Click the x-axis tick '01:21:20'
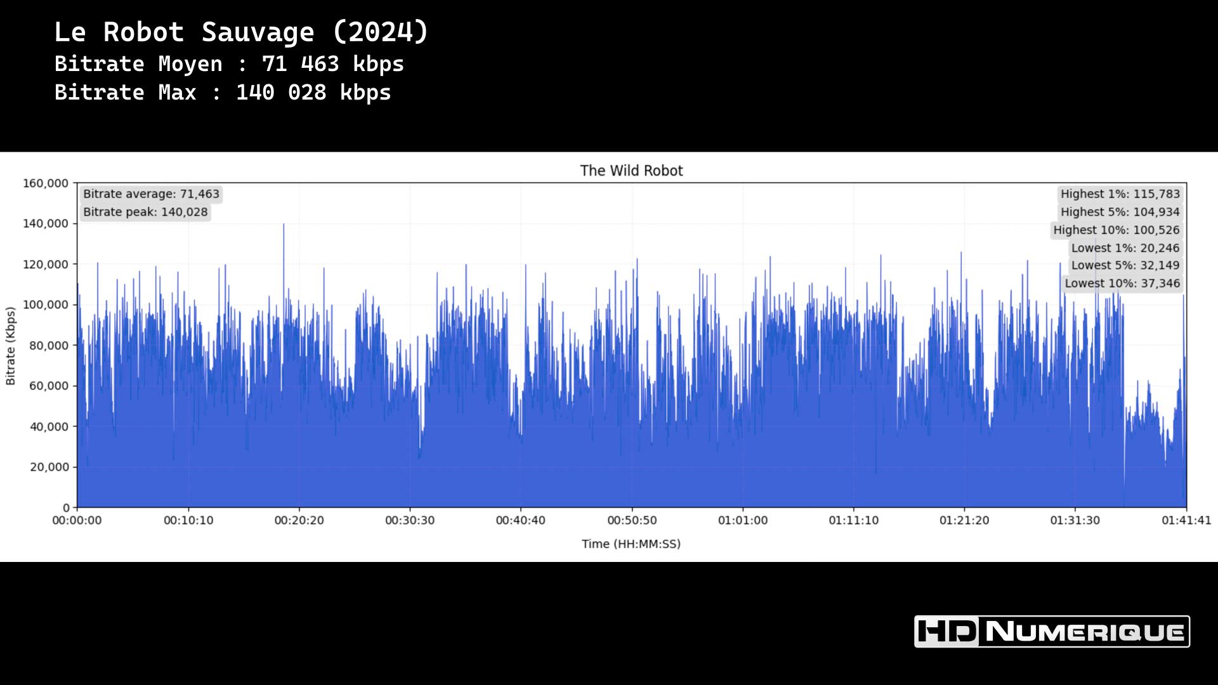The height and width of the screenshot is (685, 1218). pos(964,520)
